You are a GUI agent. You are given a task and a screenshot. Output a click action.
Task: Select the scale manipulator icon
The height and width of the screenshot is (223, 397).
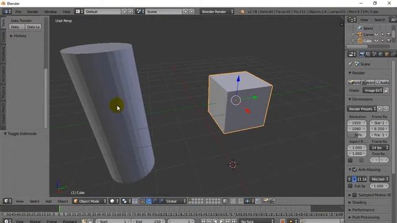(x=161, y=201)
